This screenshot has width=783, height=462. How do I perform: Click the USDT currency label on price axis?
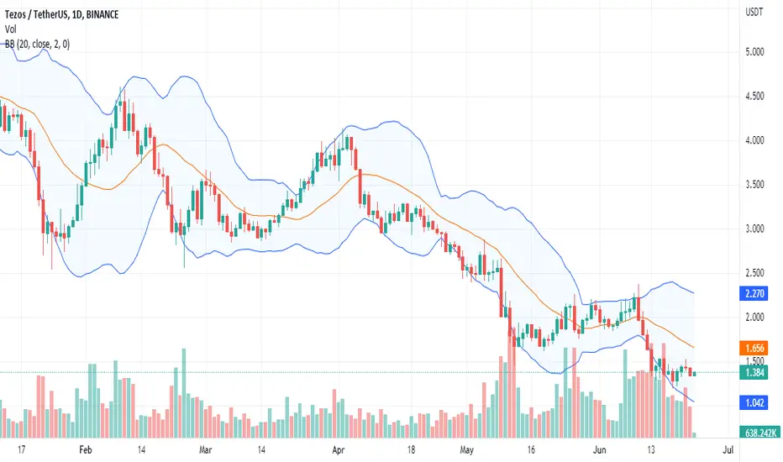(x=754, y=12)
